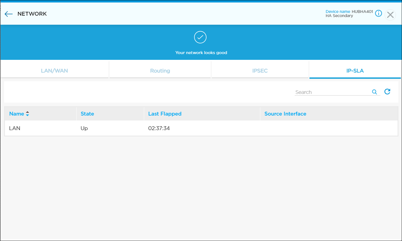Open the device info icon
The height and width of the screenshot is (241, 402).
378,13
